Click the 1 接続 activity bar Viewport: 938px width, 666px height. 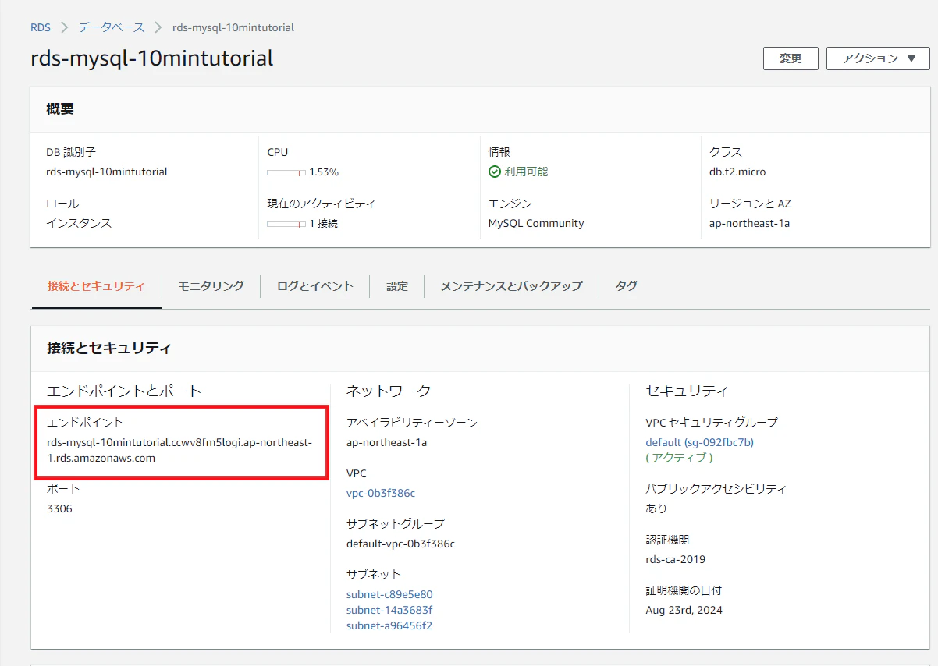286,224
